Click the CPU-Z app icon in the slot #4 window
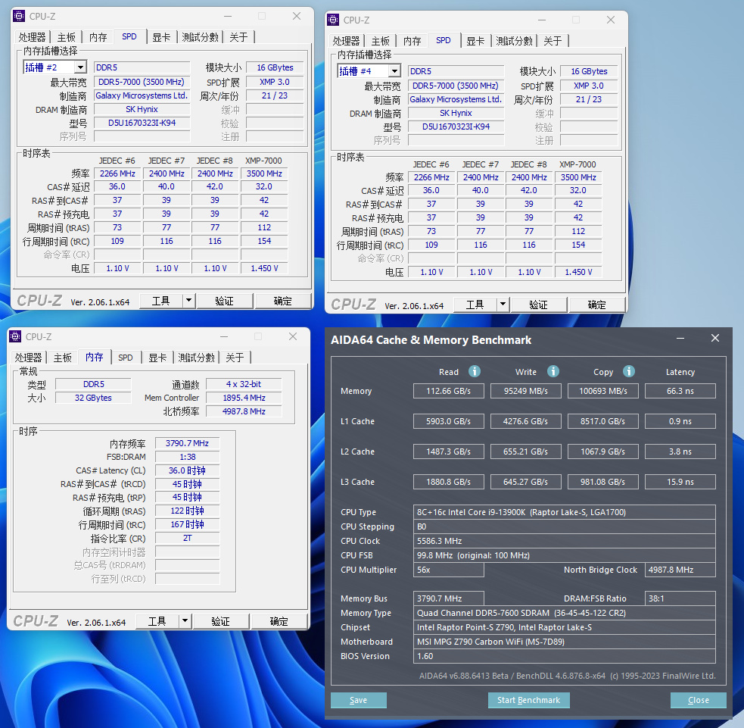This screenshot has width=744, height=728. pyautogui.click(x=332, y=20)
